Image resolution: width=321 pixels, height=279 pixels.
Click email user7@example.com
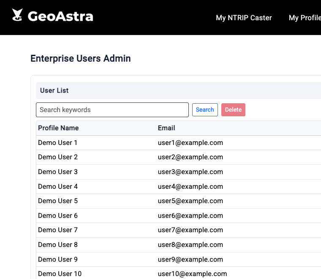coord(190,230)
